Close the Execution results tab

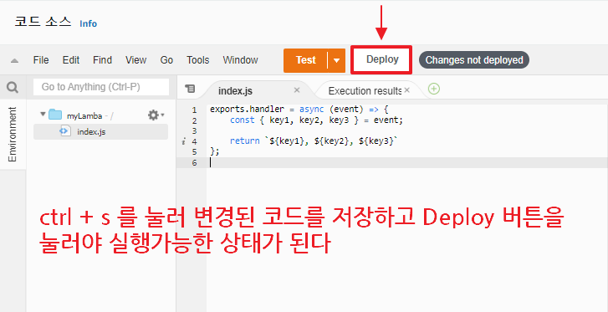click(406, 90)
